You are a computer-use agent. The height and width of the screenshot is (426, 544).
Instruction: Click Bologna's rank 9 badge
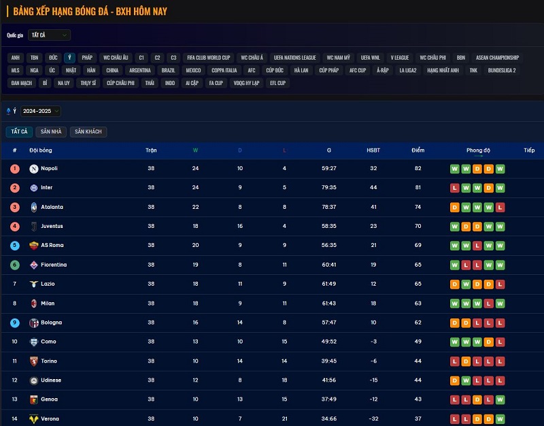14,323
